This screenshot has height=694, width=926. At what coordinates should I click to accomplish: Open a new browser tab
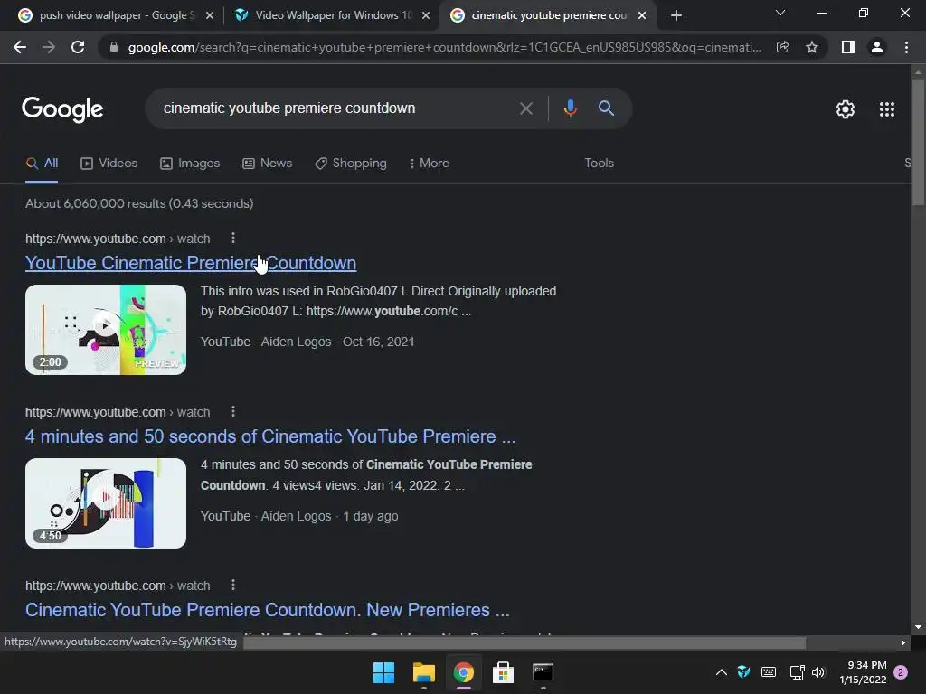[676, 15]
